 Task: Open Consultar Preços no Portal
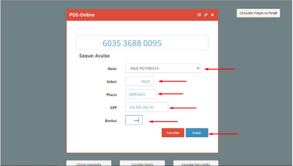tap(258, 13)
